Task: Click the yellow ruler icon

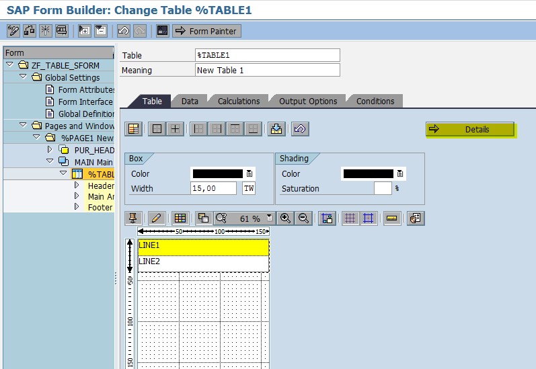Action: click(x=392, y=218)
